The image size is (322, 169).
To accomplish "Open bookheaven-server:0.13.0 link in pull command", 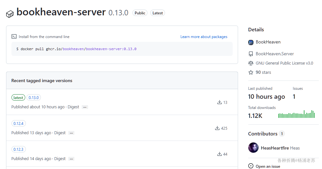I will (111, 49).
